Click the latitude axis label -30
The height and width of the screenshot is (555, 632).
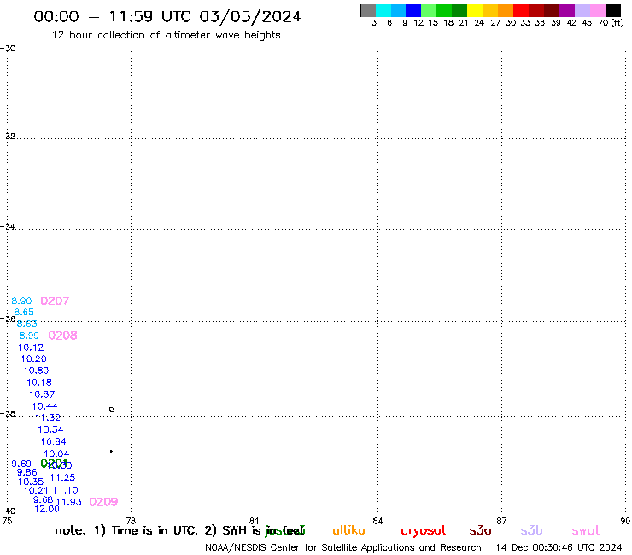8,49
